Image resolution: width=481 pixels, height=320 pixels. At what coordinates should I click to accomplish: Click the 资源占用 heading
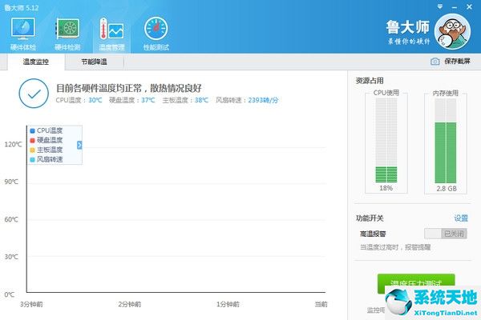[x=370, y=81]
